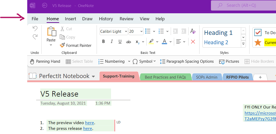
Task: Open the Symbol omega dropdown
Action: (x=144, y=61)
